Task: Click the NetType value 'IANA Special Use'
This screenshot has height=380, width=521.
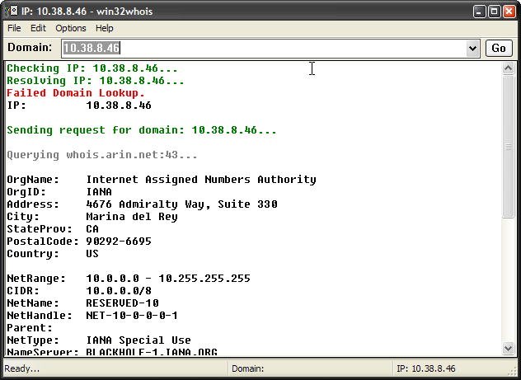Action: point(138,340)
